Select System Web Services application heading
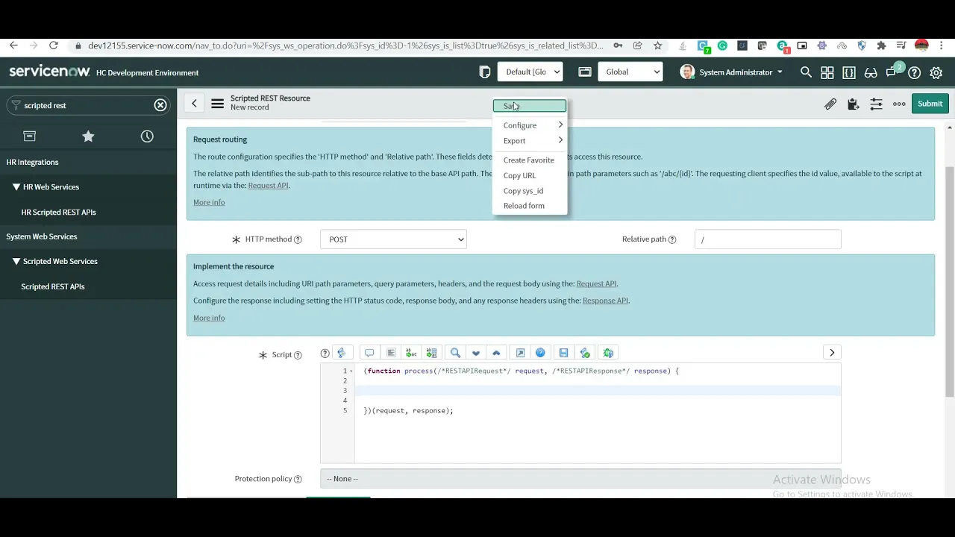 click(42, 237)
